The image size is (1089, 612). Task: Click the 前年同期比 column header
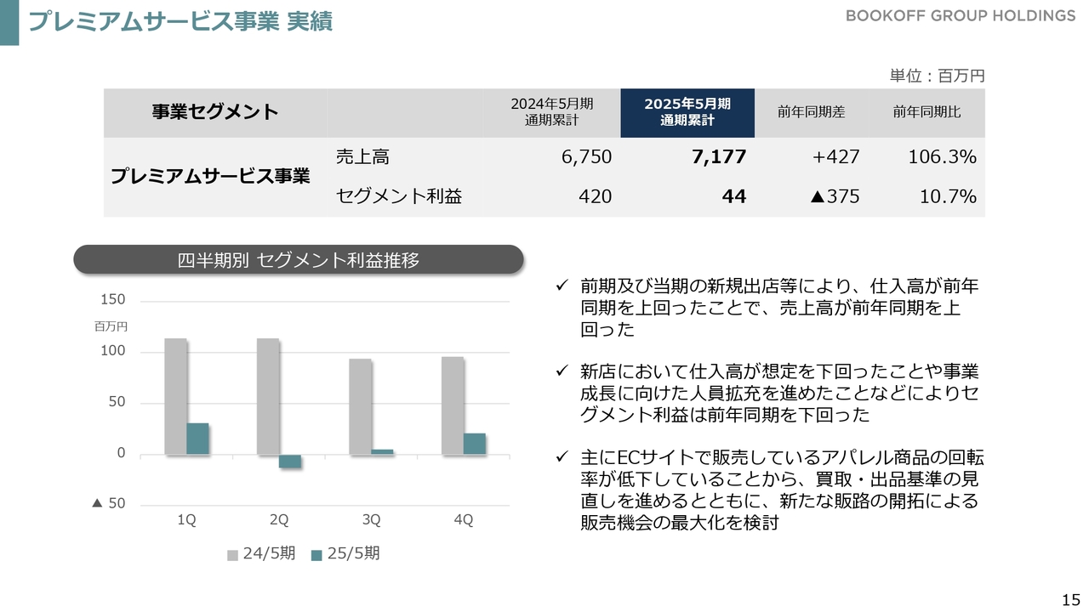tap(927, 112)
